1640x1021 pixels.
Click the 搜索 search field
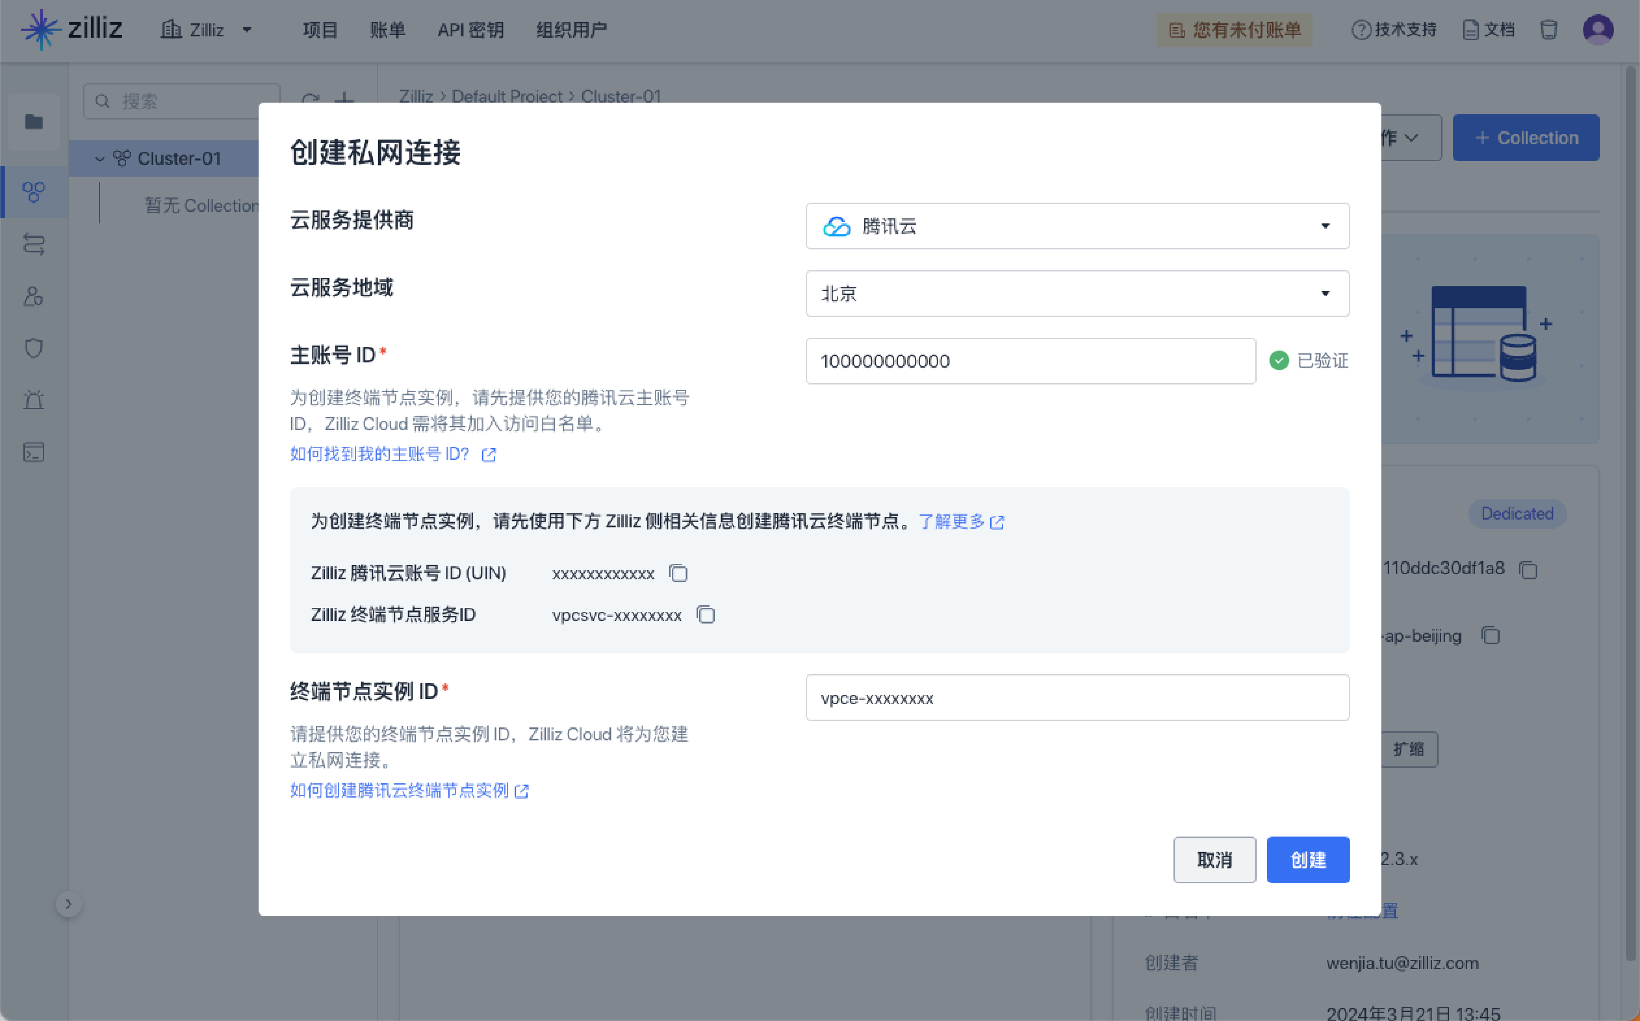click(182, 101)
